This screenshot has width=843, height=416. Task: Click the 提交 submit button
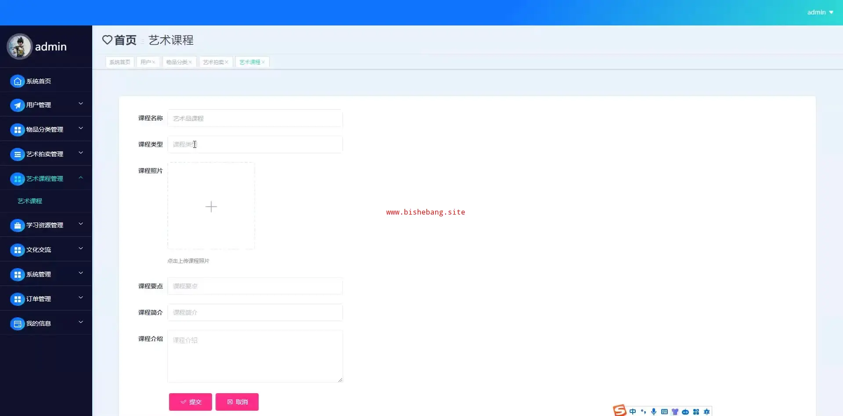pyautogui.click(x=191, y=402)
